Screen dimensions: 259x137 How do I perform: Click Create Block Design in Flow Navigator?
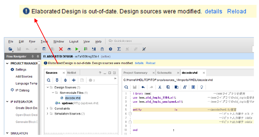26,108
